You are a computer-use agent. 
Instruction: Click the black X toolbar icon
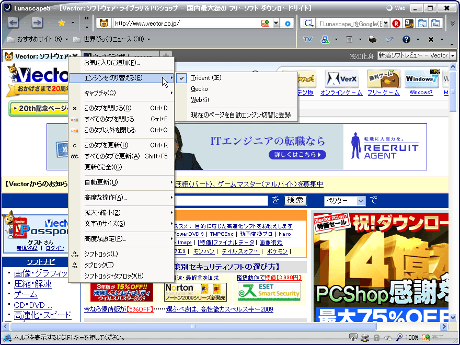(x=431, y=39)
